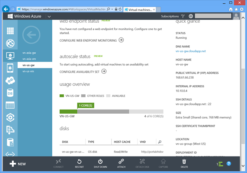This screenshot has height=173, width=247.
Task: Open the help question mark
Action: tap(229, 164)
